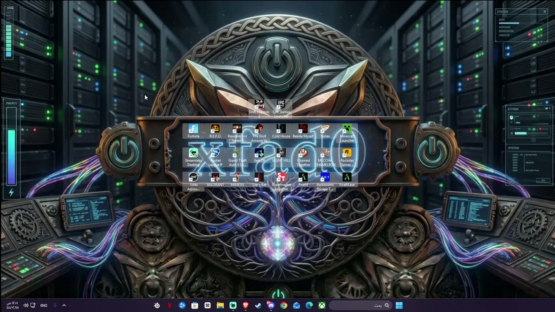The image size is (555, 312).
Task: Switch the ENG input language
Action: [x=44, y=305]
